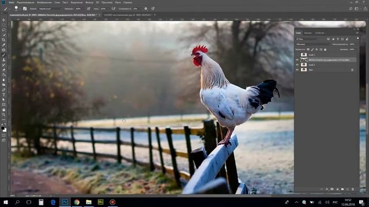Filter layers by pixel layers icon
This screenshot has width=369, height=207.
(328, 39)
